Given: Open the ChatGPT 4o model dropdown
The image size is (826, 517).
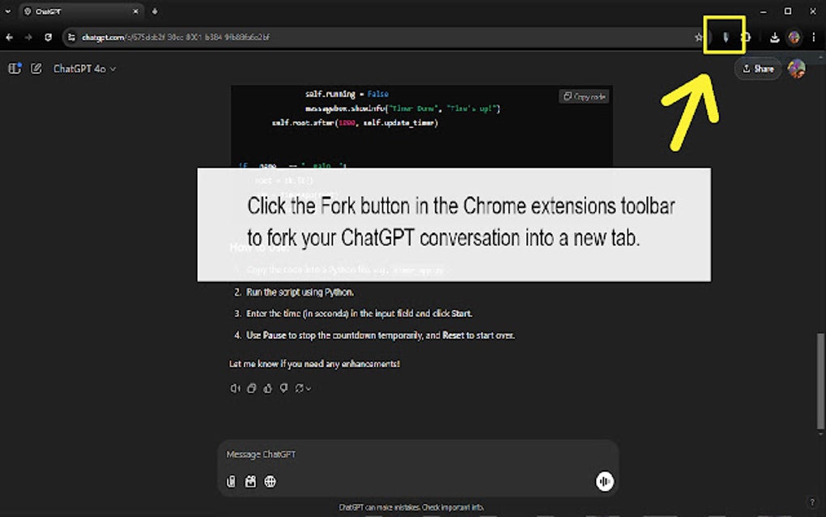Looking at the screenshot, I should point(83,68).
